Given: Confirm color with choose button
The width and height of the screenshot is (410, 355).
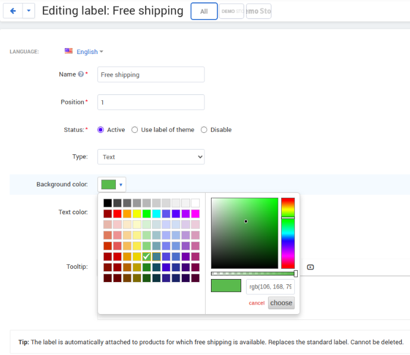Looking at the screenshot, I should (x=281, y=303).
